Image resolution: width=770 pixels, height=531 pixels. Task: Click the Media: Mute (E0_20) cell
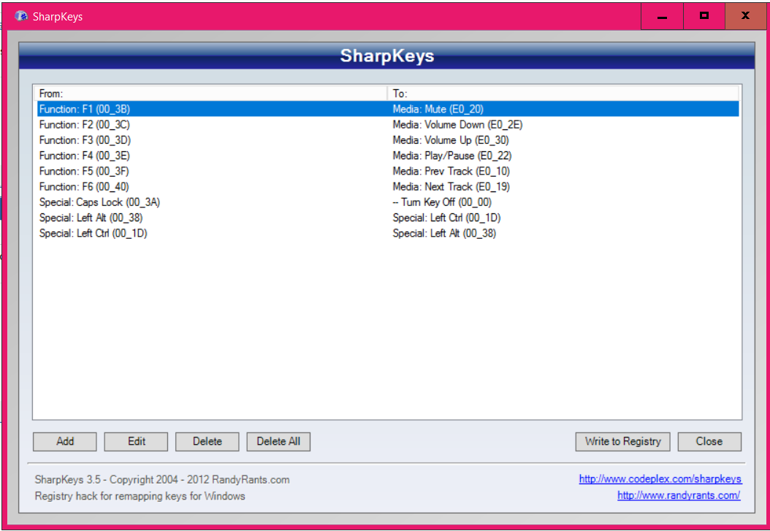[438, 109]
